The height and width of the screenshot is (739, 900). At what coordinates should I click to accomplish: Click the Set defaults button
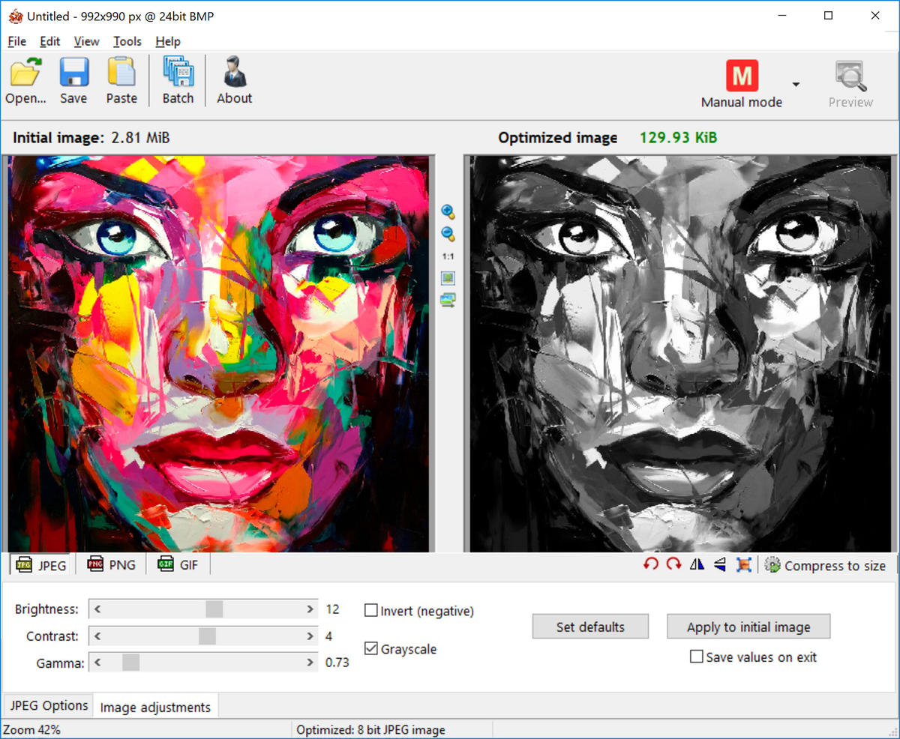pyautogui.click(x=590, y=627)
